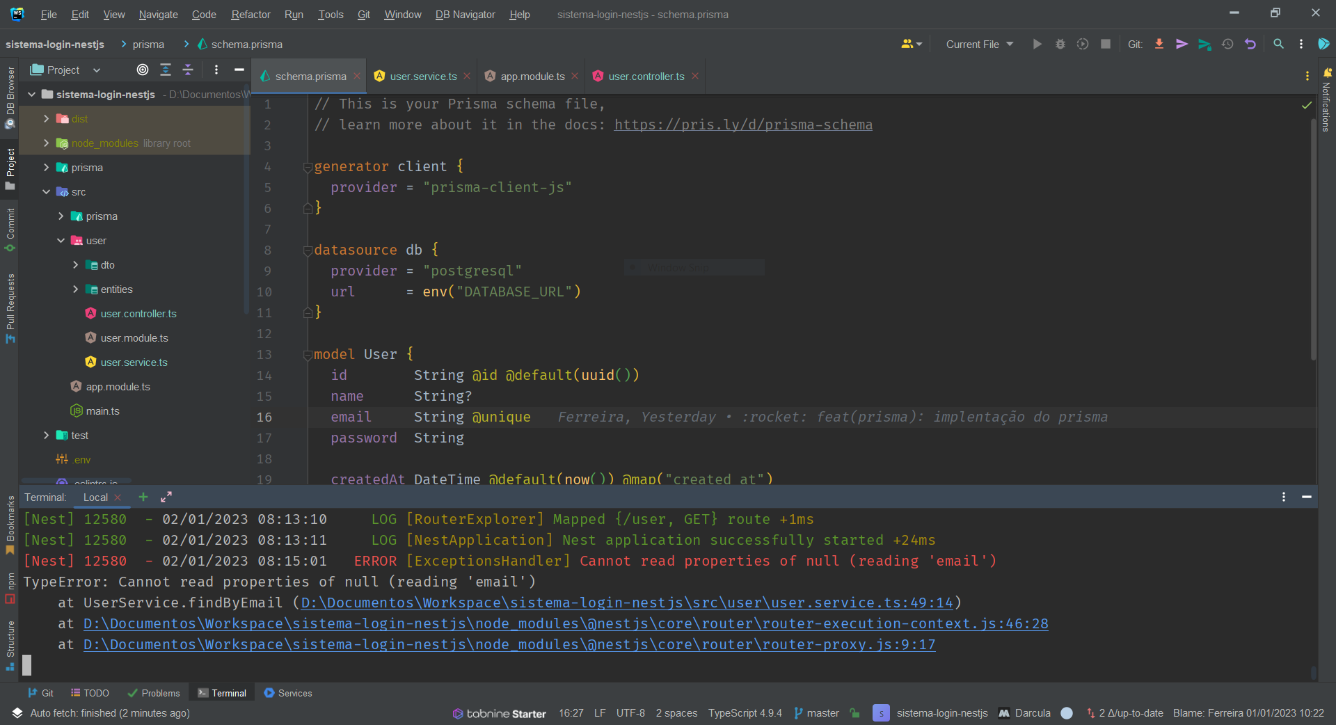Open the prisma-schema docs link
1336x725 pixels.
743,125
